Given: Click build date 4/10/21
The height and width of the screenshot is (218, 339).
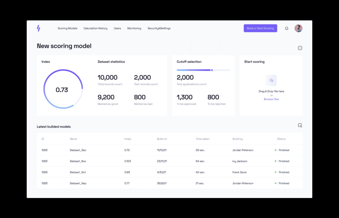Looking at the screenshot, I should (161, 172).
